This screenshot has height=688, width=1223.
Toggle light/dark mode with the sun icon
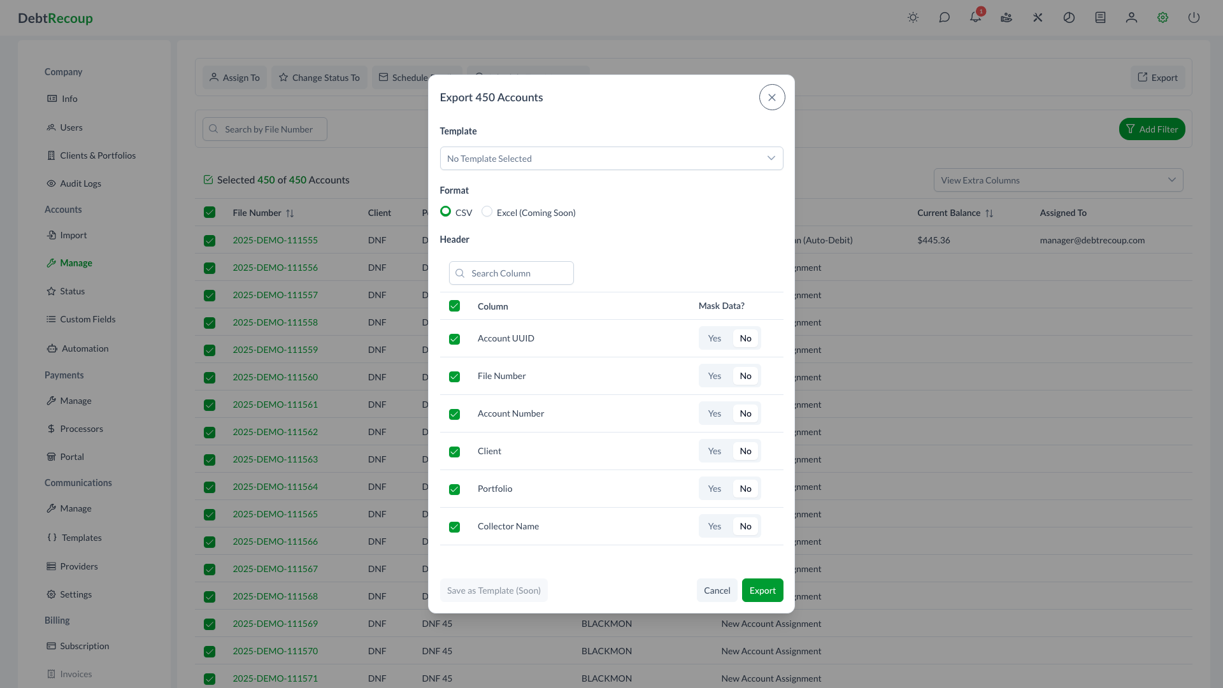coord(913,17)
